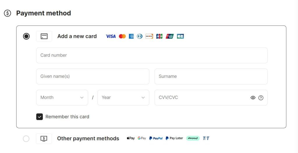Click the American Express logo
Screen dimensions: 298x153
coord(131,36)
